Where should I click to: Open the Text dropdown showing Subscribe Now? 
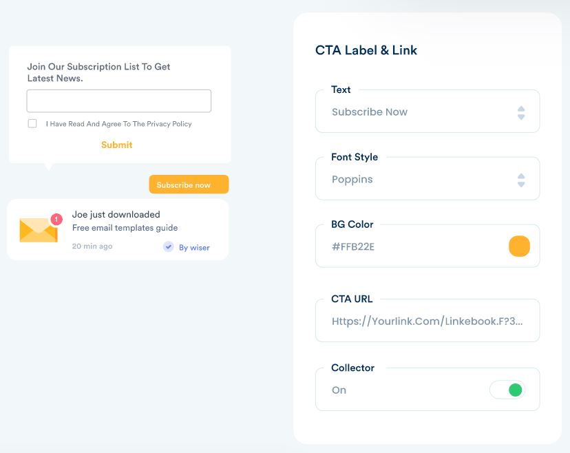click(x=413, y=112)
